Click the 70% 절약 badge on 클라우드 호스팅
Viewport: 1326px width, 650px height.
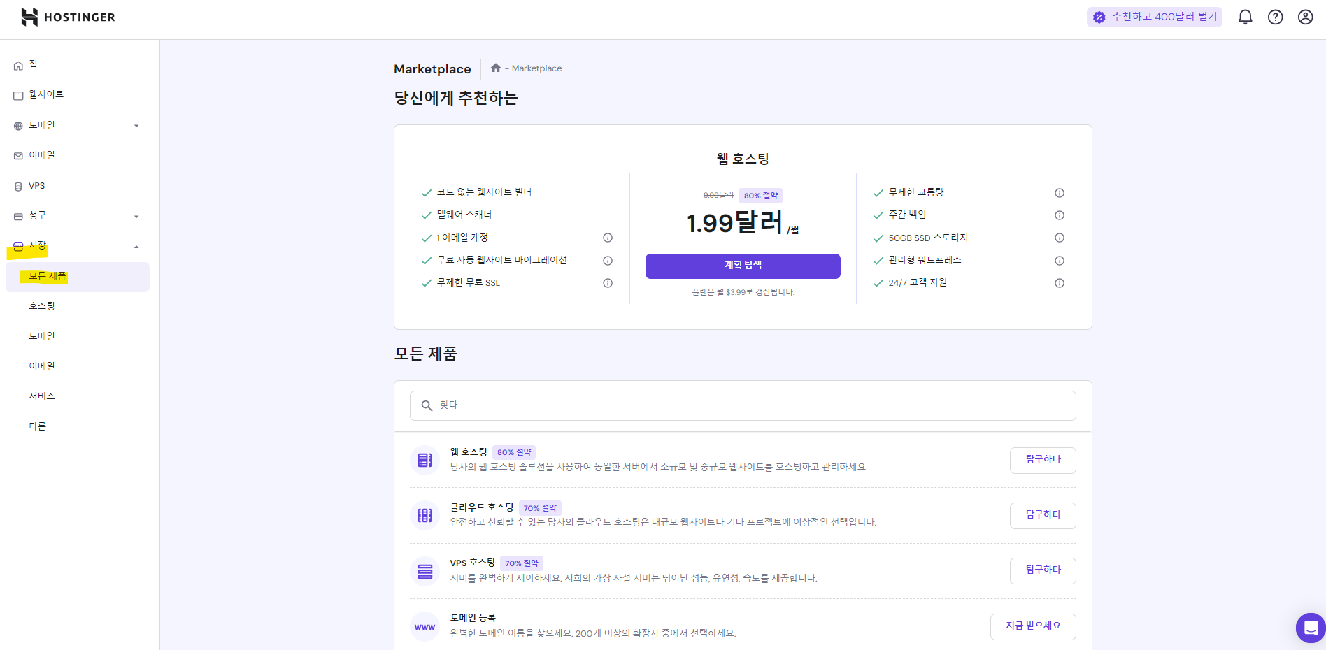pos(540,508)
